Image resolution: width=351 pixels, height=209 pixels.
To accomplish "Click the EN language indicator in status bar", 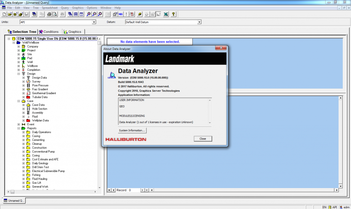I will 324,207.
